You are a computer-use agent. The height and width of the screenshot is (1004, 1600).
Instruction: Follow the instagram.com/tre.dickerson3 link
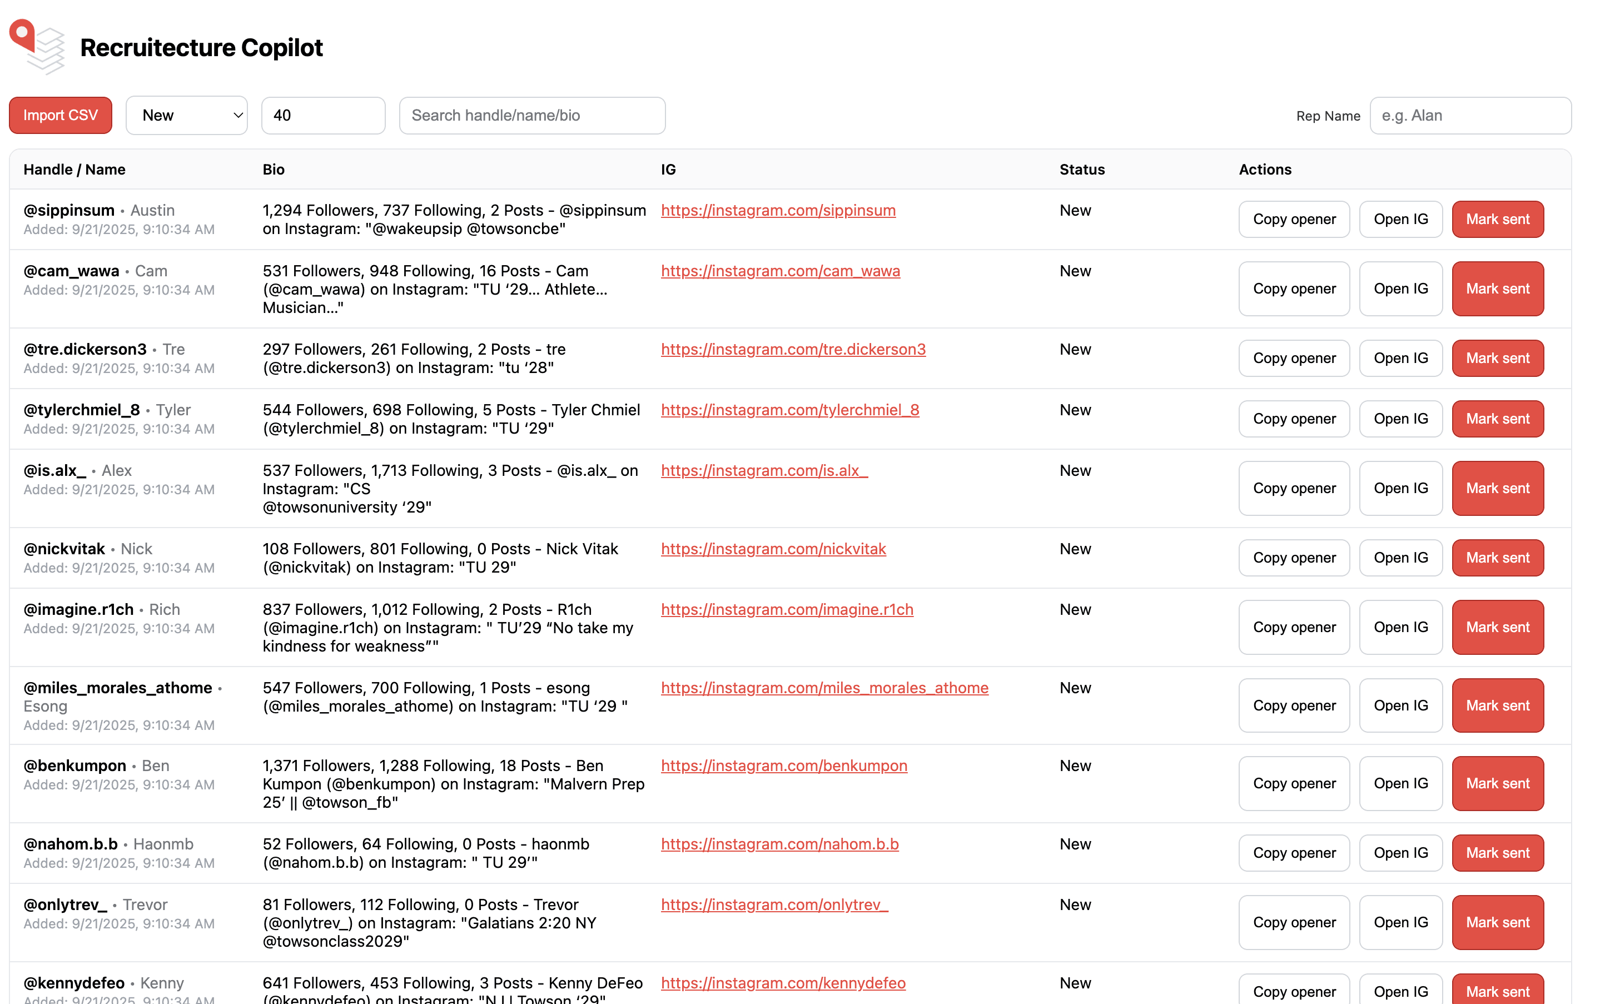(x=793, y=349)
